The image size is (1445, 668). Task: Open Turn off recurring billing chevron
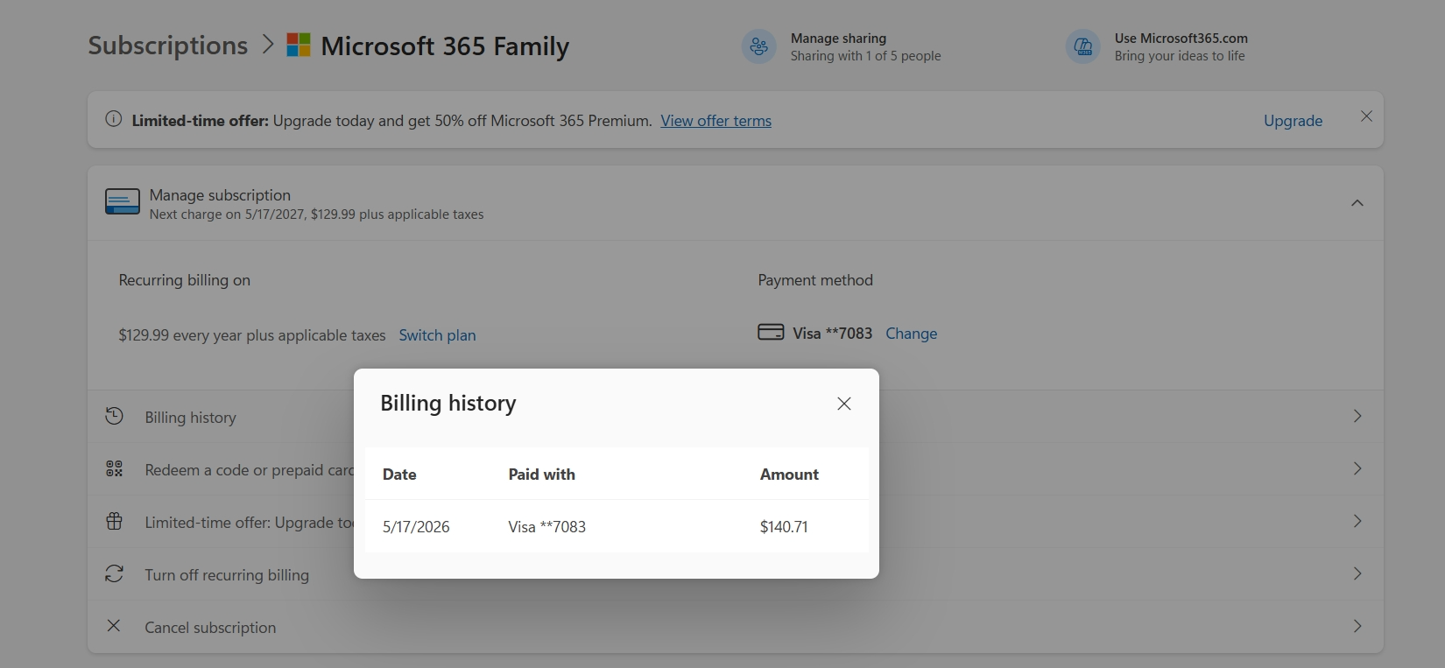point(1357,573)
